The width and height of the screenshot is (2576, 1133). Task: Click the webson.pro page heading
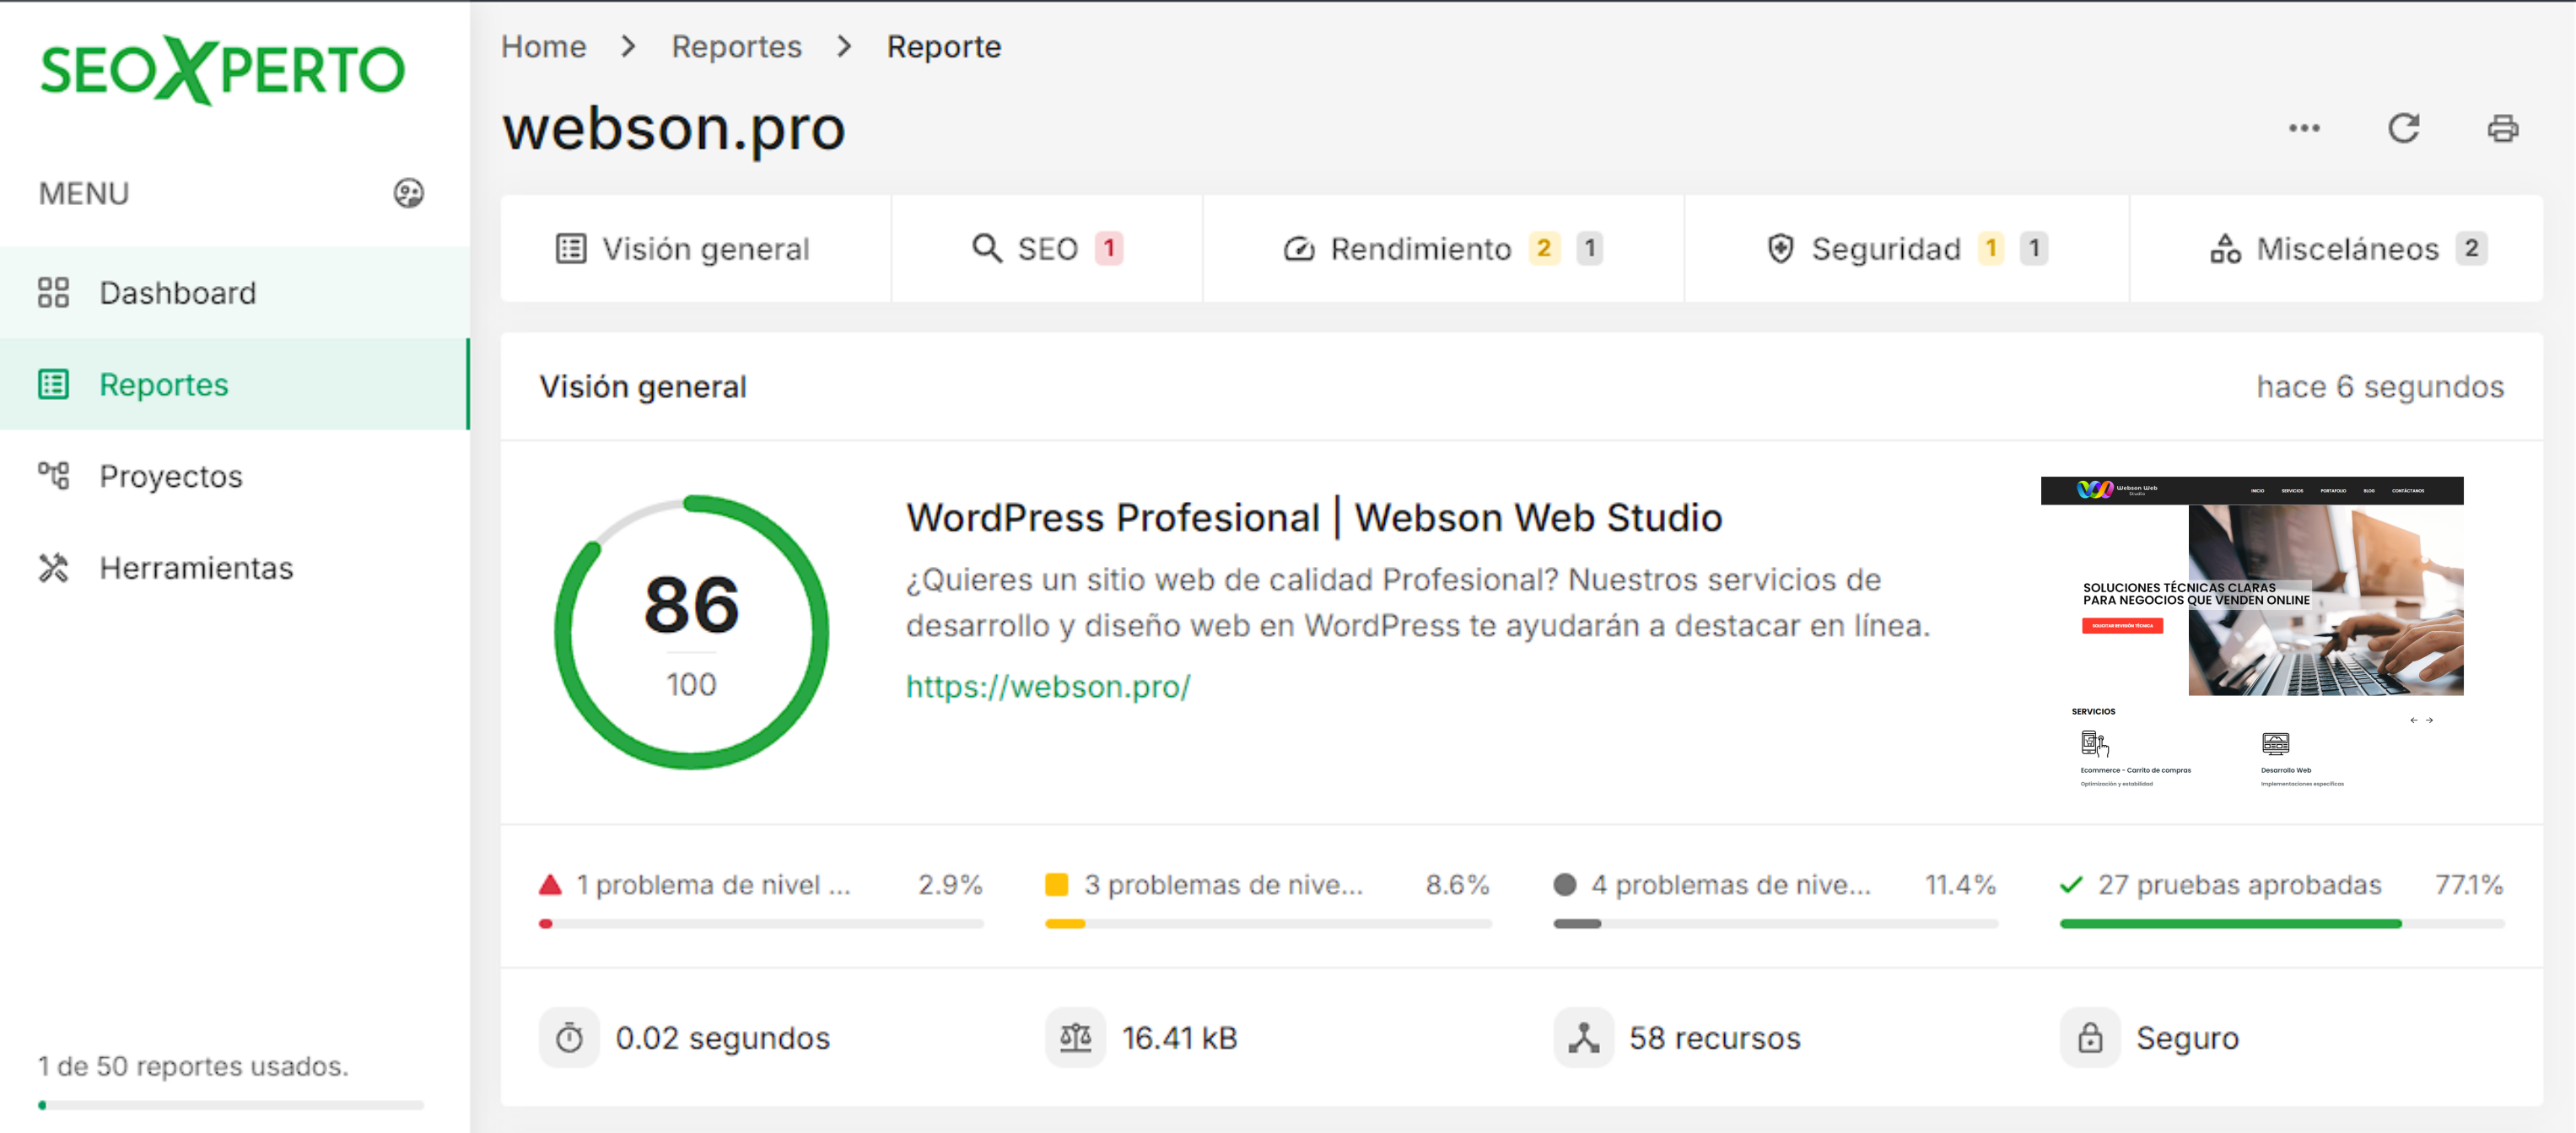pyautogui.click(x=674, y=128)
